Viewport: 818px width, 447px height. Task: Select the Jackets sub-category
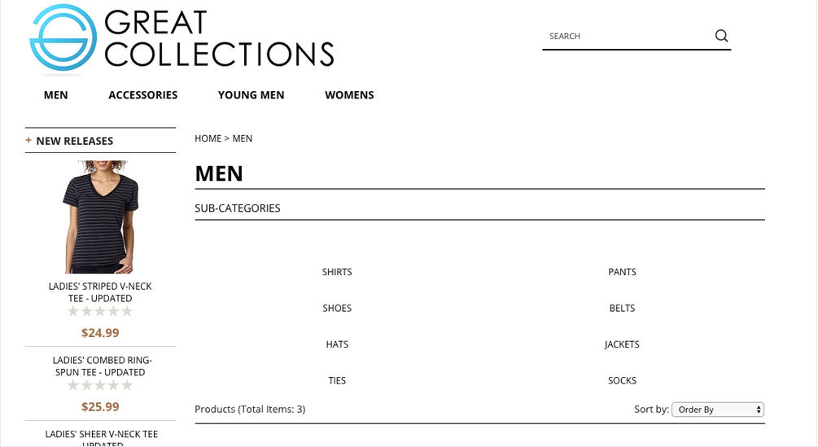pyautogui.click(x=622, y=344)
